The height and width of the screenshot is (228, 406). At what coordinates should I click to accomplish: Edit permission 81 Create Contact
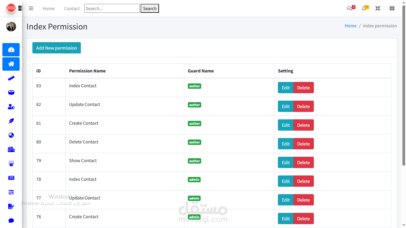[x=286, y=125]
